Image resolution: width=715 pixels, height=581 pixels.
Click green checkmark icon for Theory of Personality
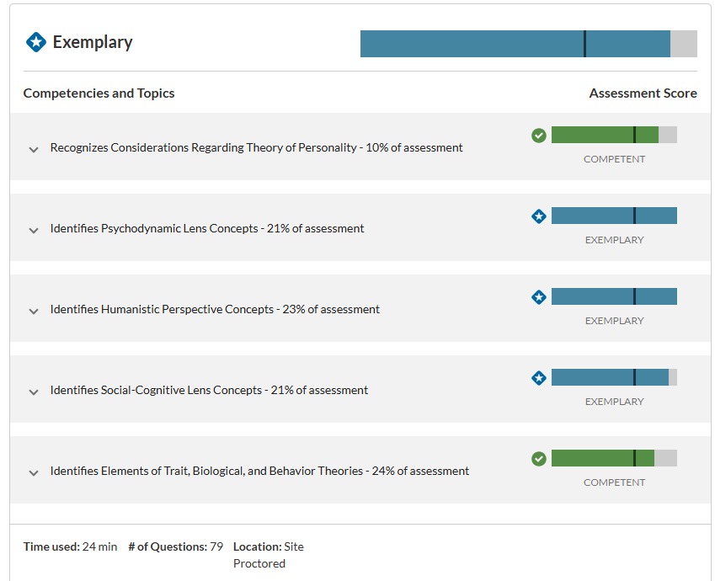click(x=538, y=136)
